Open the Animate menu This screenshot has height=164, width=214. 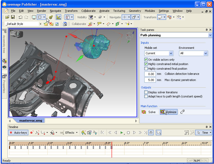pos(104,11)
